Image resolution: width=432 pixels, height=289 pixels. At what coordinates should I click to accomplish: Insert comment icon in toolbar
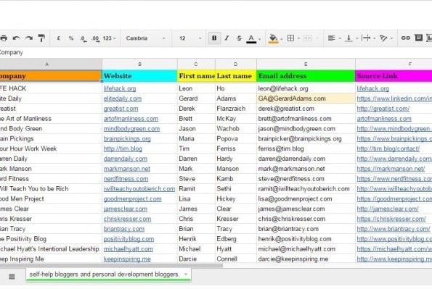click(418, 38)
